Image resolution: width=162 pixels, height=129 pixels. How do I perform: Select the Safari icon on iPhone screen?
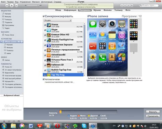click(122, 46)
